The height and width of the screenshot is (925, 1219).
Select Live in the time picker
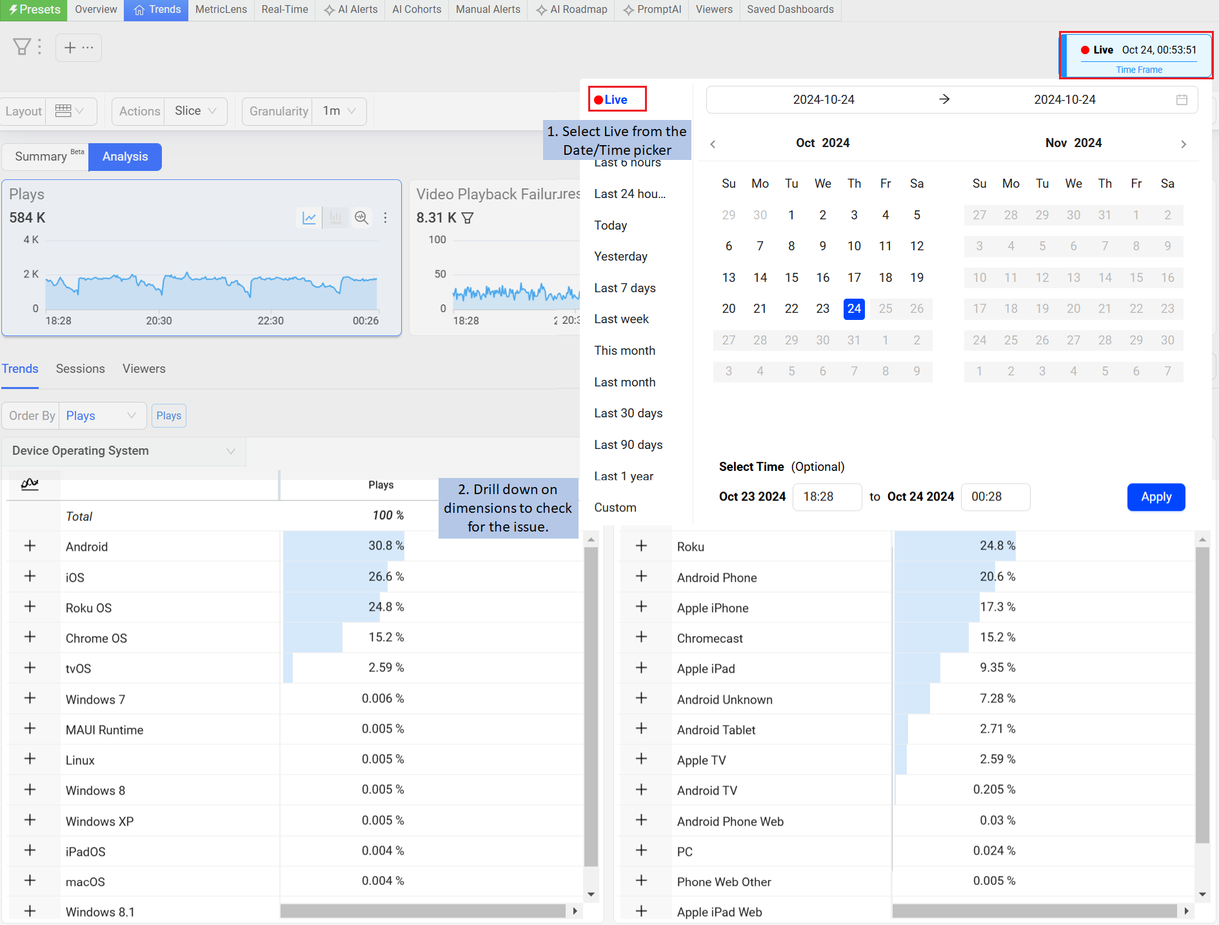[617, 99]
